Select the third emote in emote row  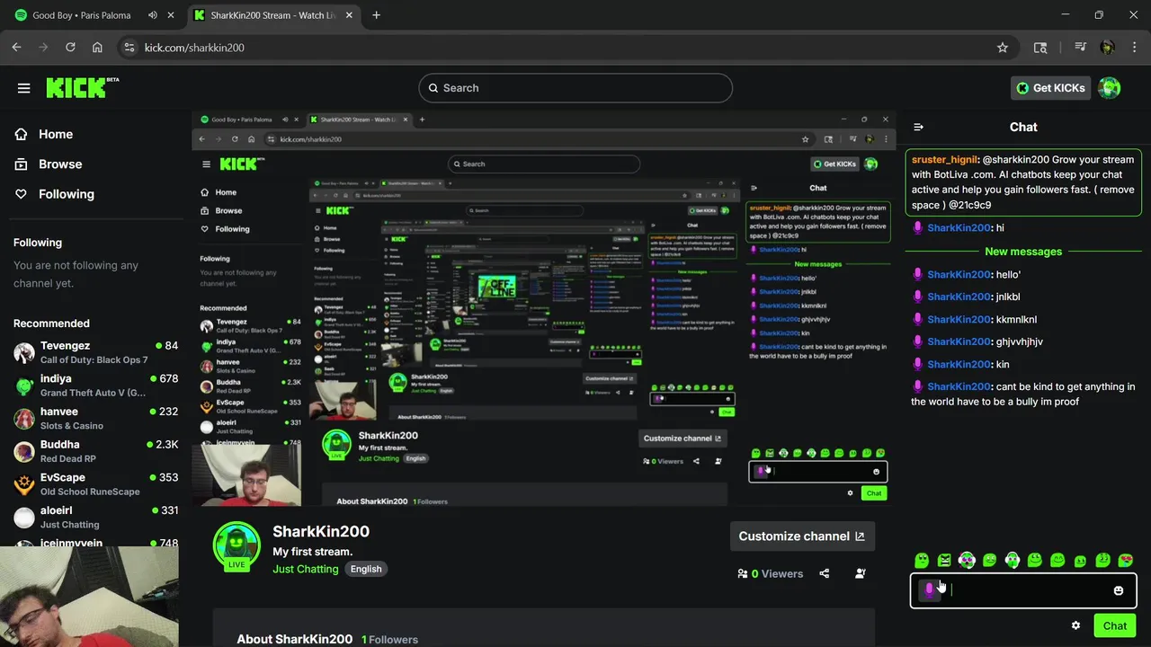(967, 561)
